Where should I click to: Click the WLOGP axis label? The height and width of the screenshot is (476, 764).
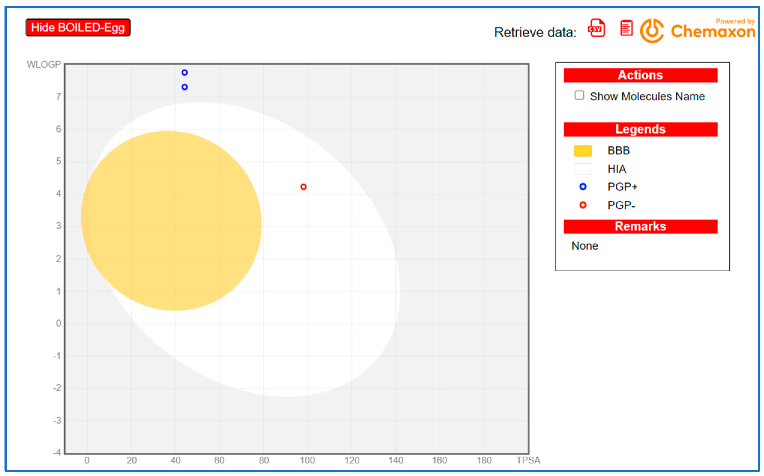(x=44, y=65)
